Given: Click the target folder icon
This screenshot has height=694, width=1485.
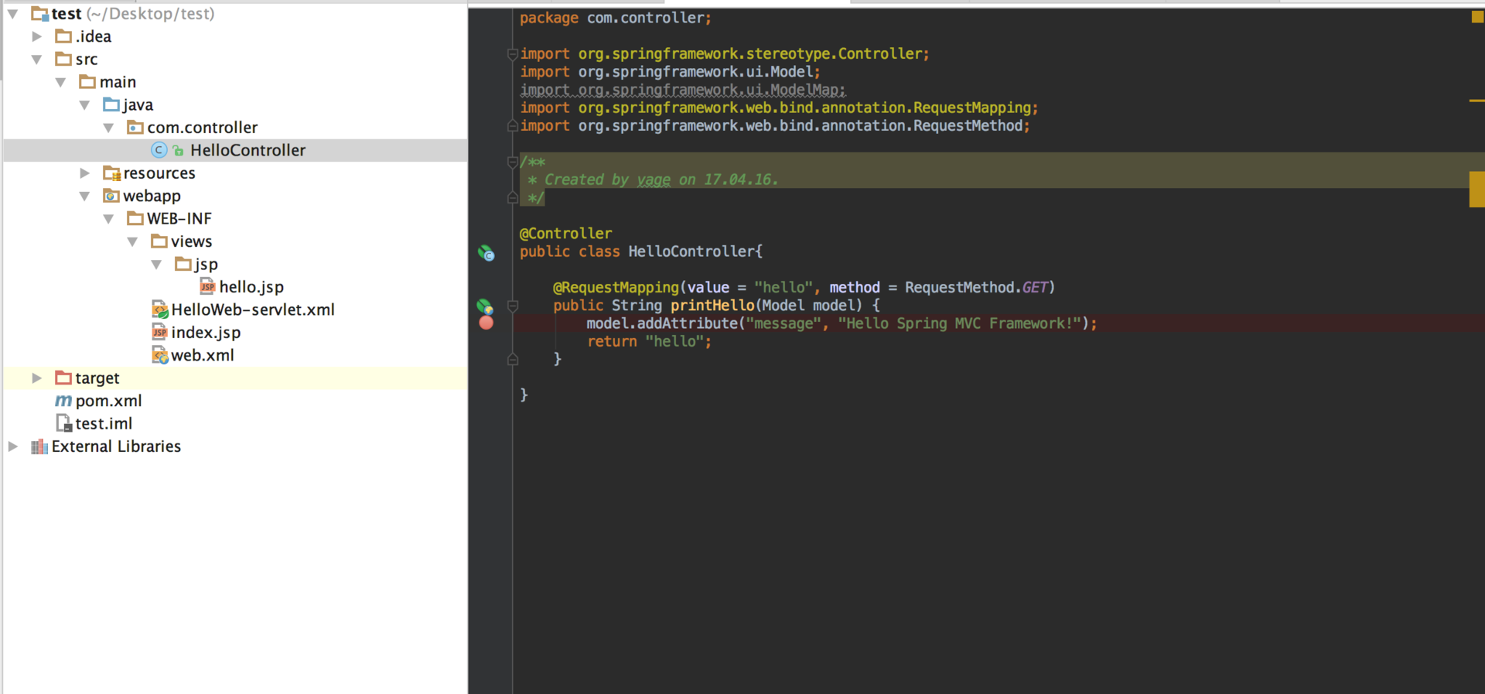Looking at the screenshot, I should [63, 378].
